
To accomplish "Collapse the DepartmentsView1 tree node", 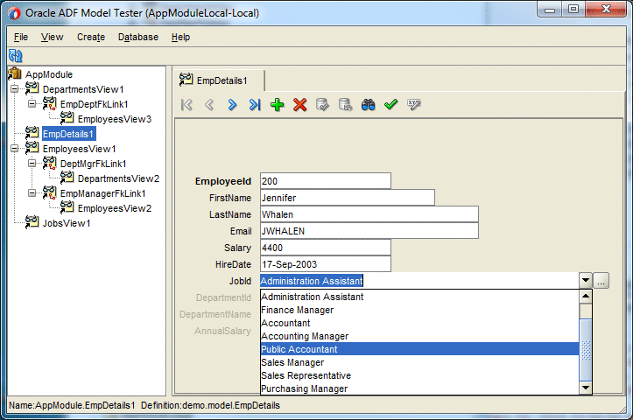I will click(x=15, y=88).
